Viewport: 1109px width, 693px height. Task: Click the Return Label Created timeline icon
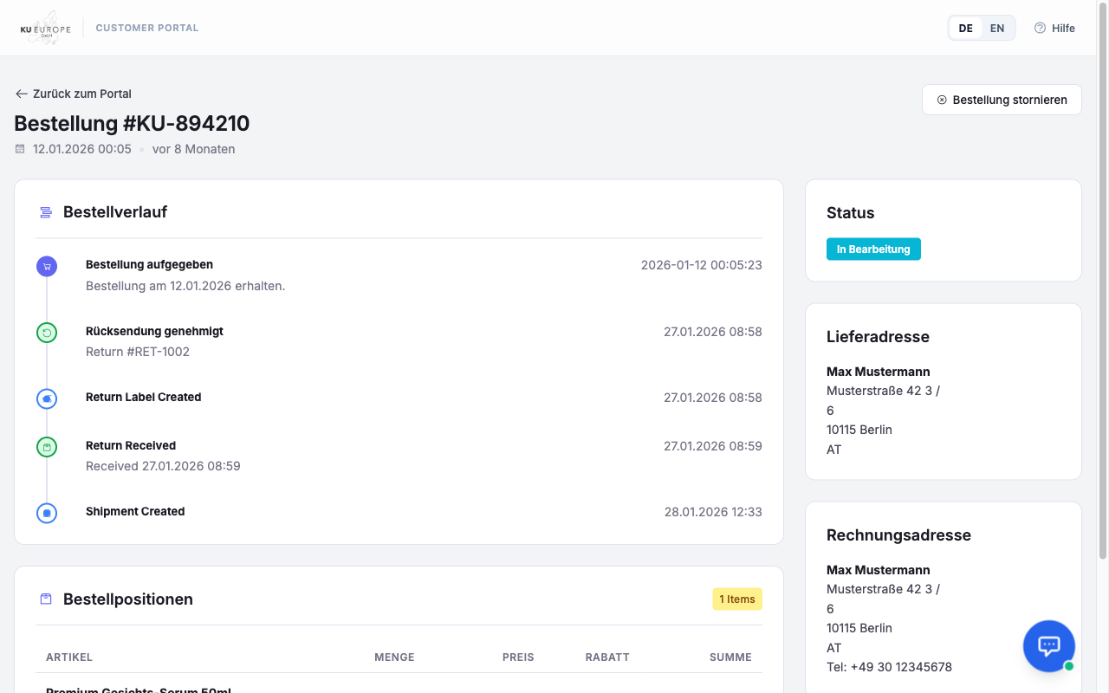coord(47,398)
